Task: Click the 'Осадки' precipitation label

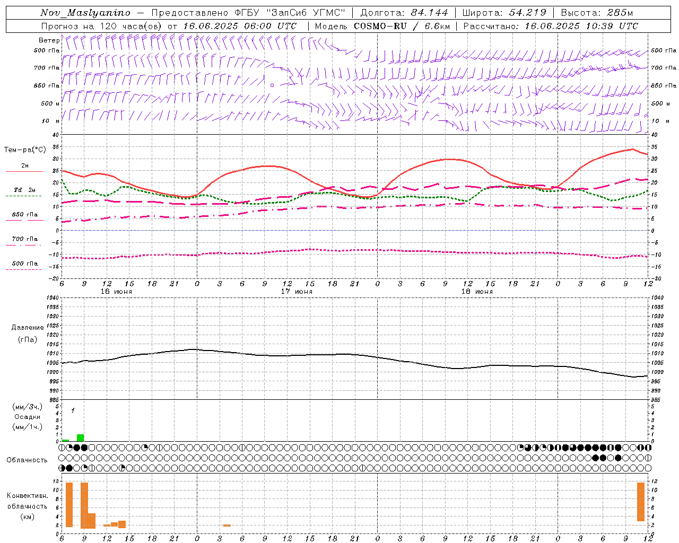Action: 28,417
